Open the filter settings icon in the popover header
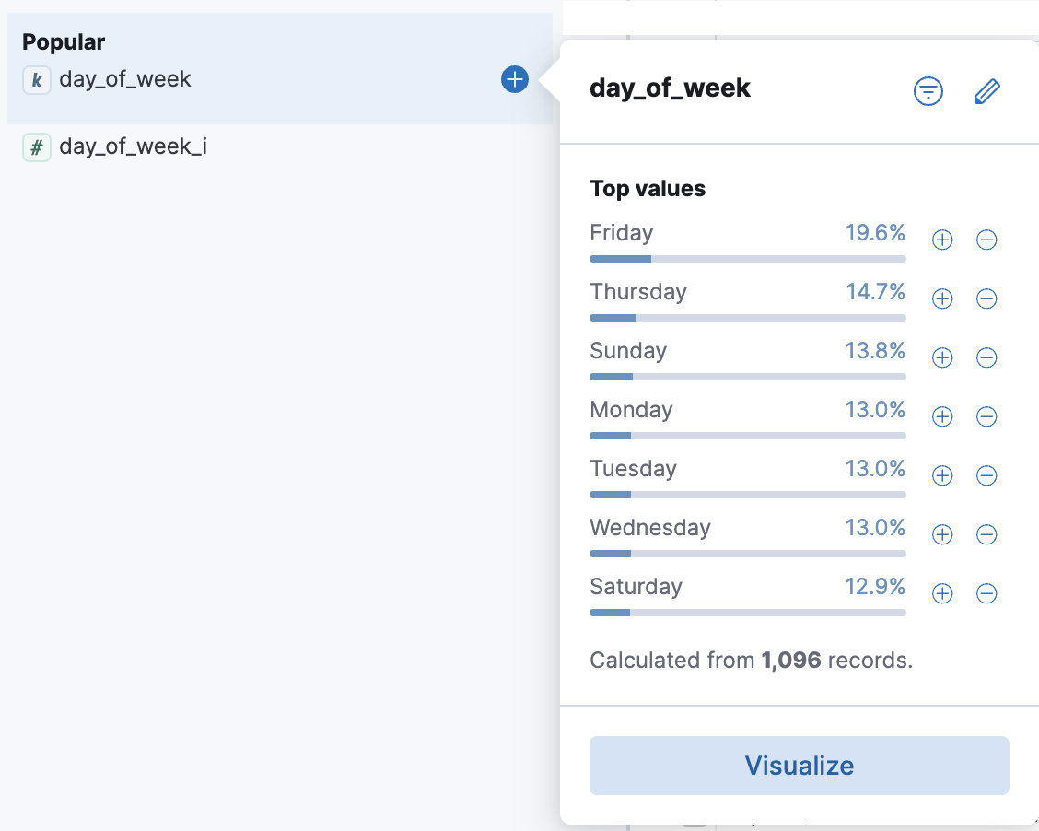 (928, 91)
